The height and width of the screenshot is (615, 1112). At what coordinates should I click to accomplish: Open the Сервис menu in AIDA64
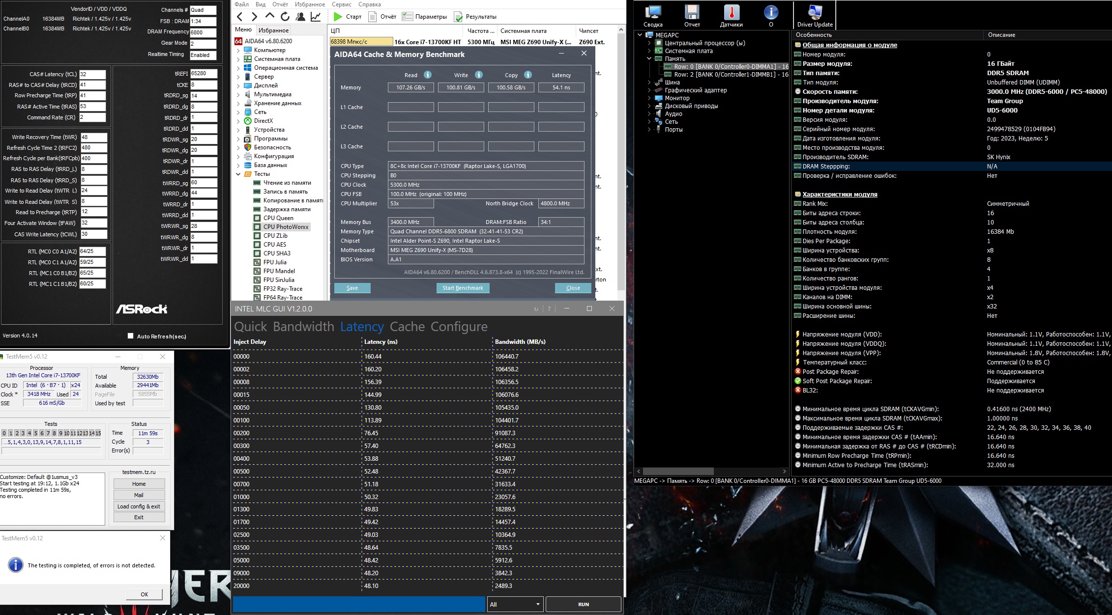341,4
